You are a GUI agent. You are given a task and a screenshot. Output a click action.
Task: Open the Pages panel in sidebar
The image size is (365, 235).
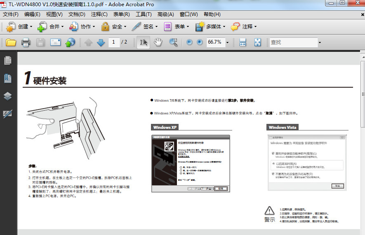(8, 60)
